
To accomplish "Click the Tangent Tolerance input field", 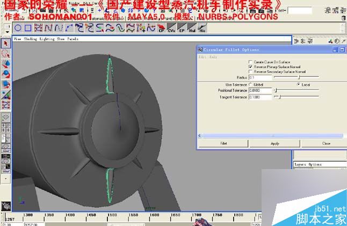I will [260, 97].
